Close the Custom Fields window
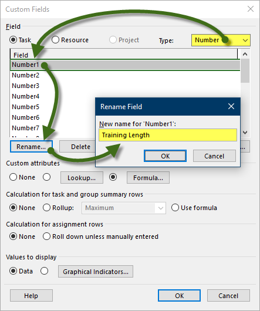Screen dimensions: 260x311 click(251, 9)
